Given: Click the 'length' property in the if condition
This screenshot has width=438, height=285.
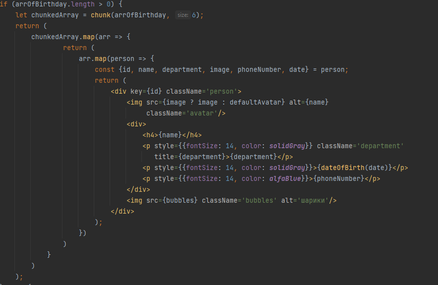Looking at the screenshot, I should pyautogui.click(x=83, y=4).
